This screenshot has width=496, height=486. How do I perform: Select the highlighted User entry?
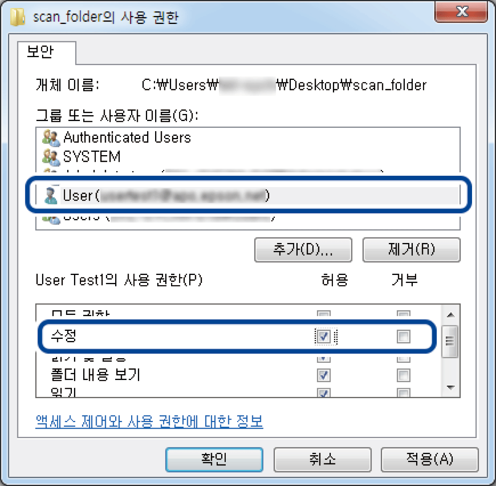[x=248, y=195]
